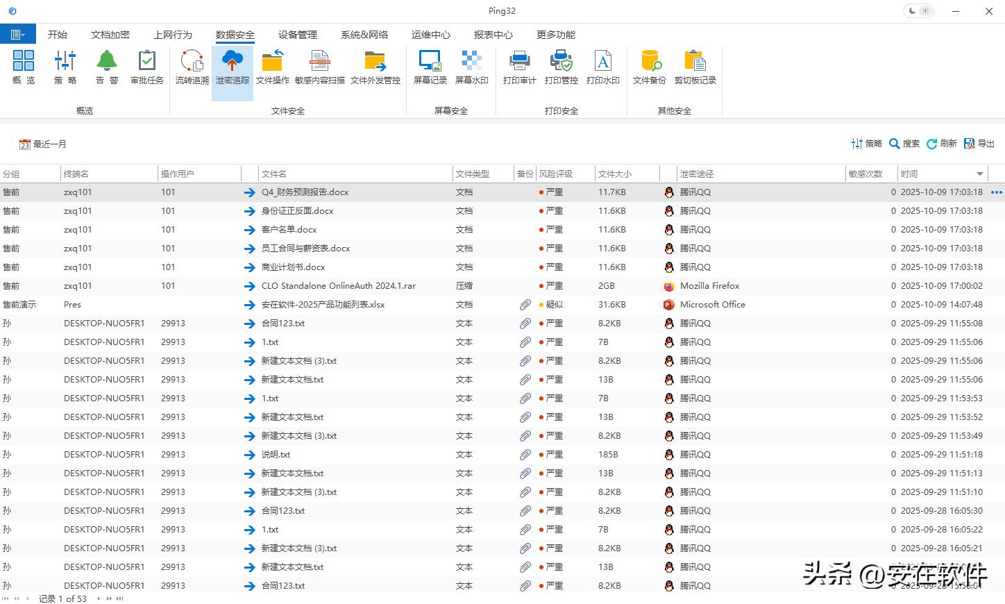The image size is (1005, 604).
Task: Open the 流转追溯 tool
Action: 192,67
